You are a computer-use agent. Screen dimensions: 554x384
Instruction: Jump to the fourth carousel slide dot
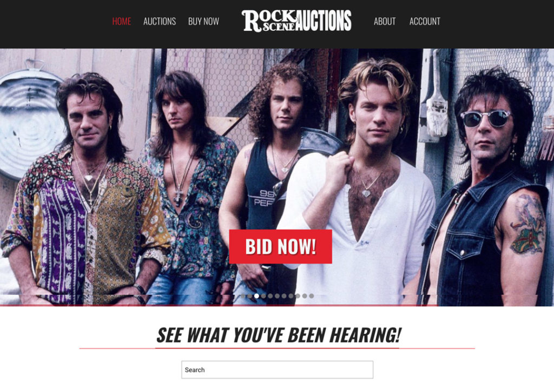pyautogui.click(x=263, y=296)
